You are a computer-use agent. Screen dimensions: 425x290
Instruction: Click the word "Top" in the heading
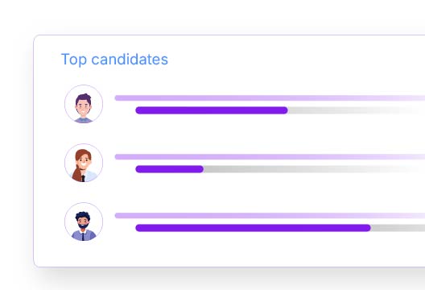coord(74,60)
